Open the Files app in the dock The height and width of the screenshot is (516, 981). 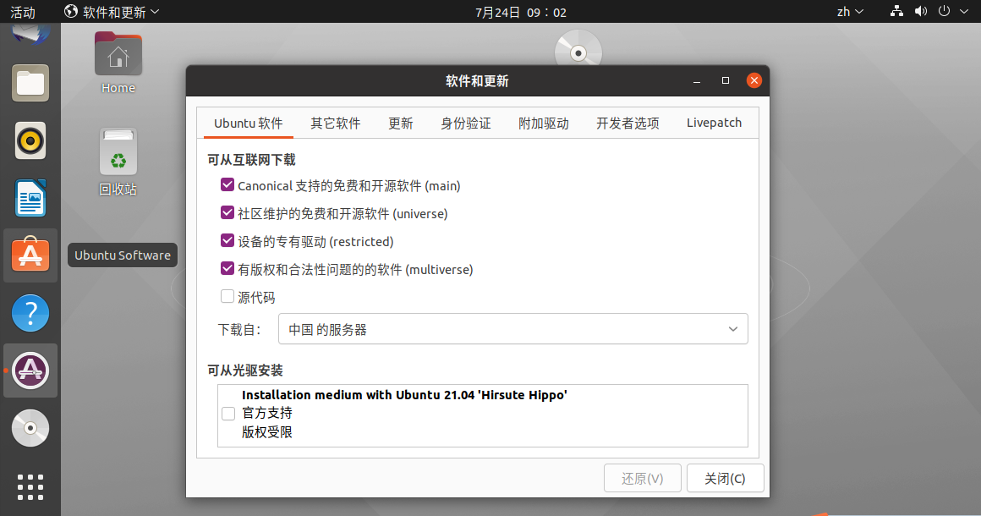click(x=30, y=83)
